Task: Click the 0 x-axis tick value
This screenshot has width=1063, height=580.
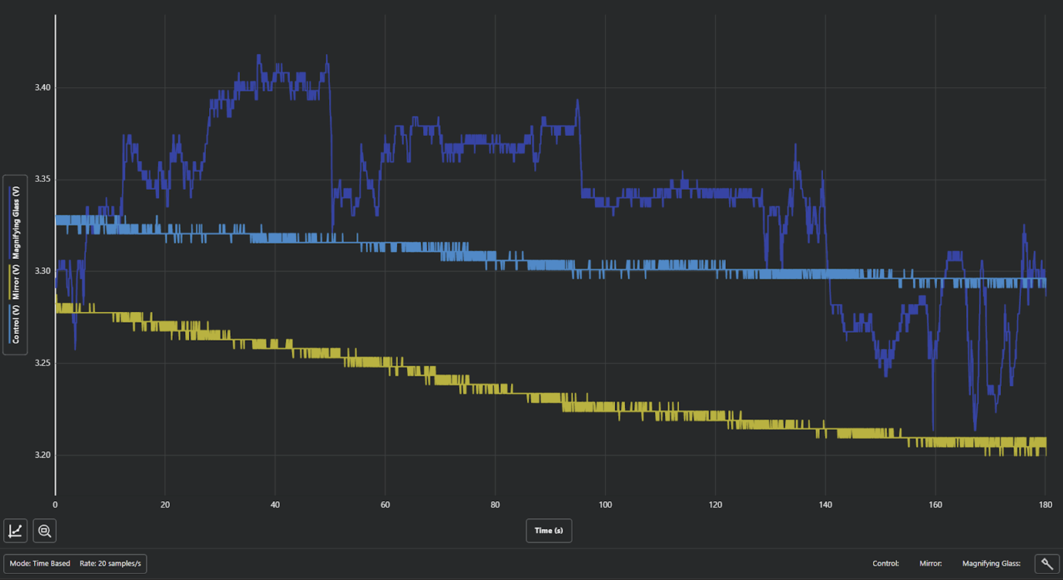Action: pyautogui.click(x=55, y=505)
